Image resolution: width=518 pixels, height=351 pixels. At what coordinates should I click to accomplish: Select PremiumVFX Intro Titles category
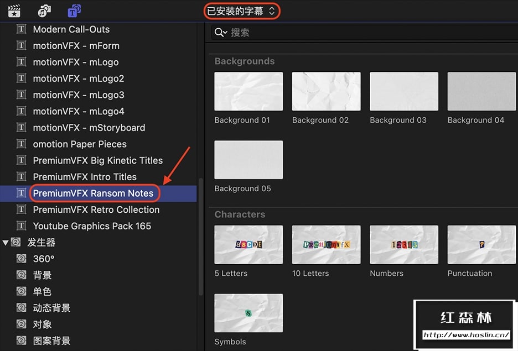coord(85,177)
